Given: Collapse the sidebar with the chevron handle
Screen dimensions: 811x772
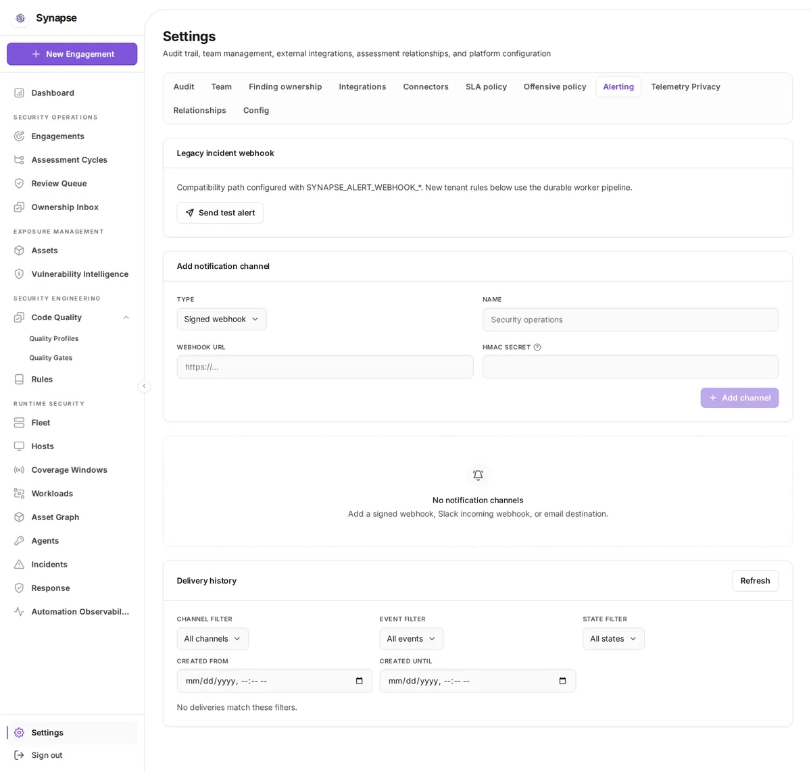Looking at the screenshot, I should tap(144, 386).
